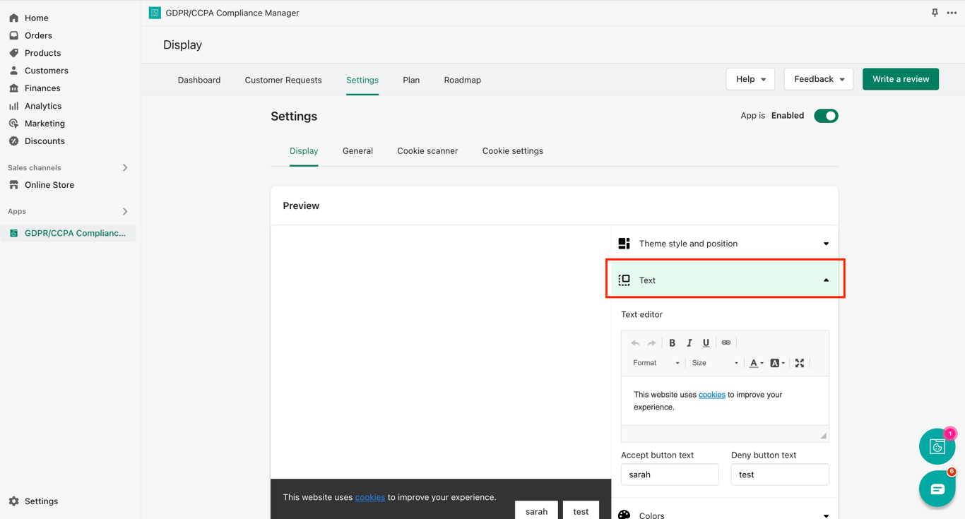This screenshot has width=965, height=519.
Task: Maximize the text editor
Action: point(800,363)
